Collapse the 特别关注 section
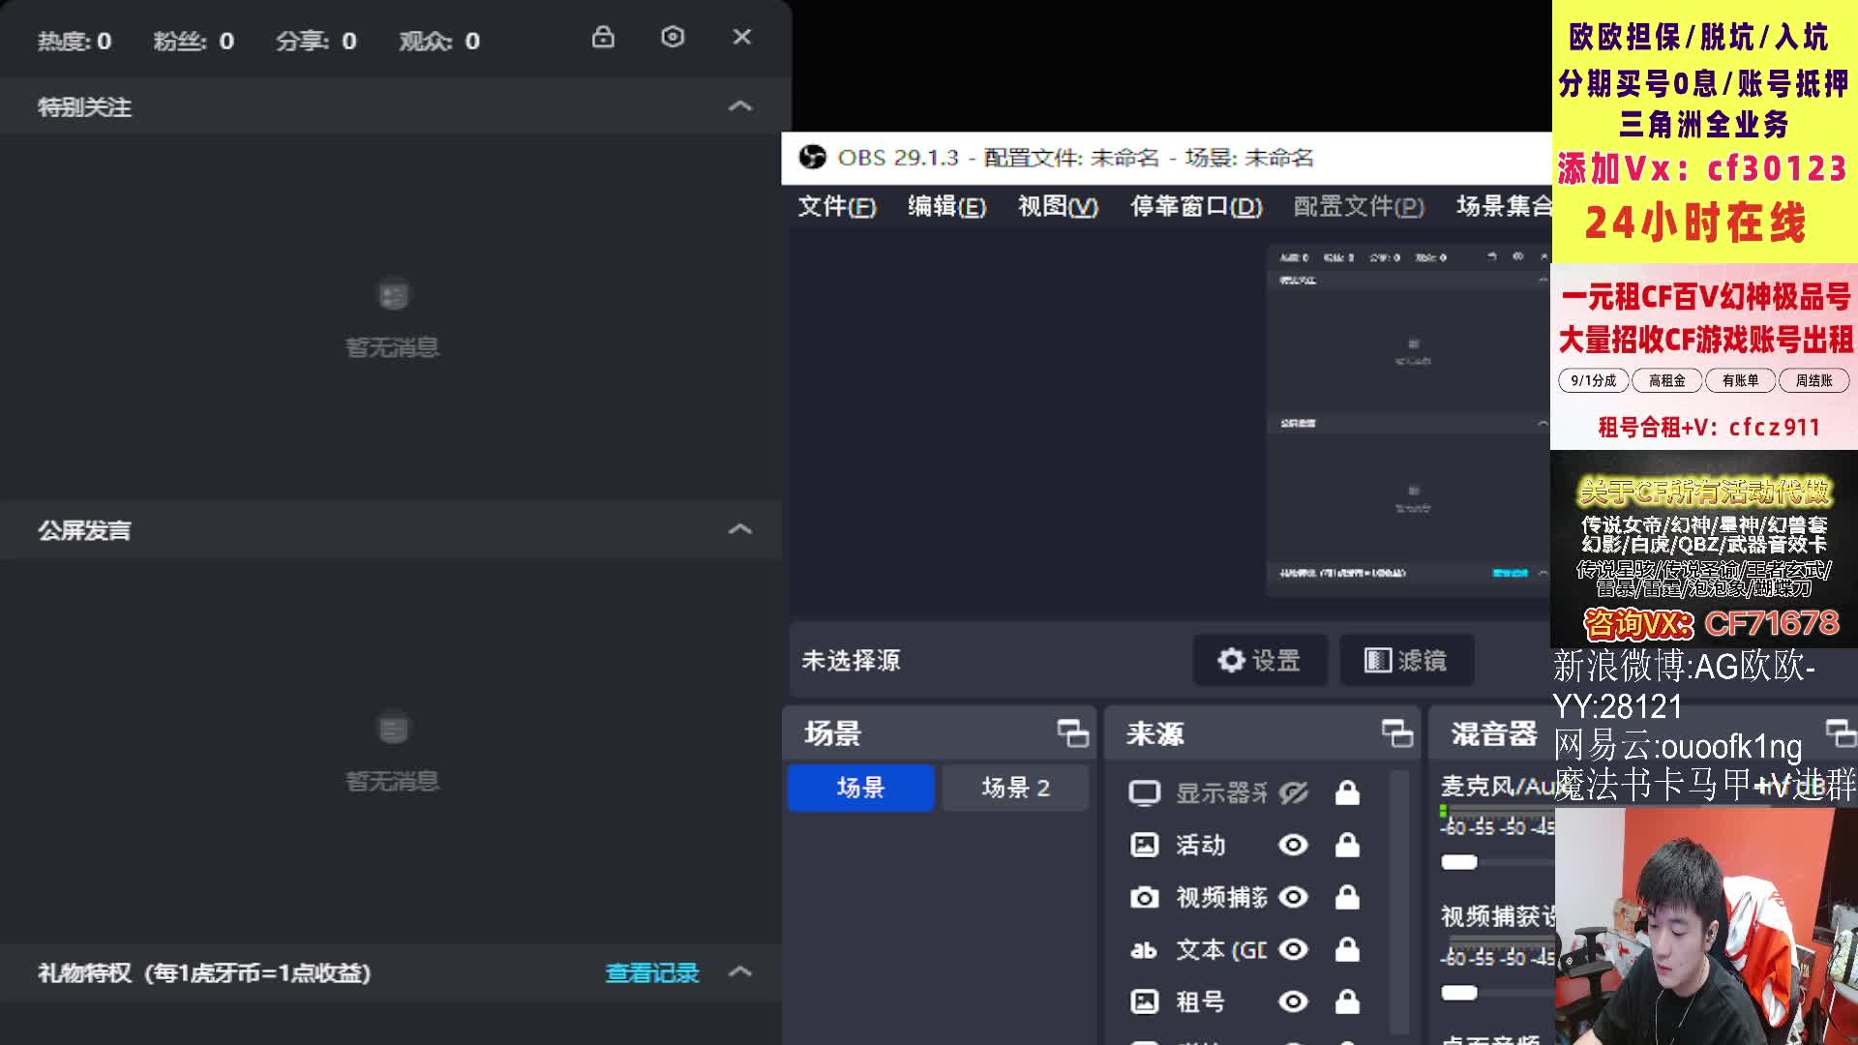The width and height of the screenshot is (1858, 1045). click(x=739, y=106)
